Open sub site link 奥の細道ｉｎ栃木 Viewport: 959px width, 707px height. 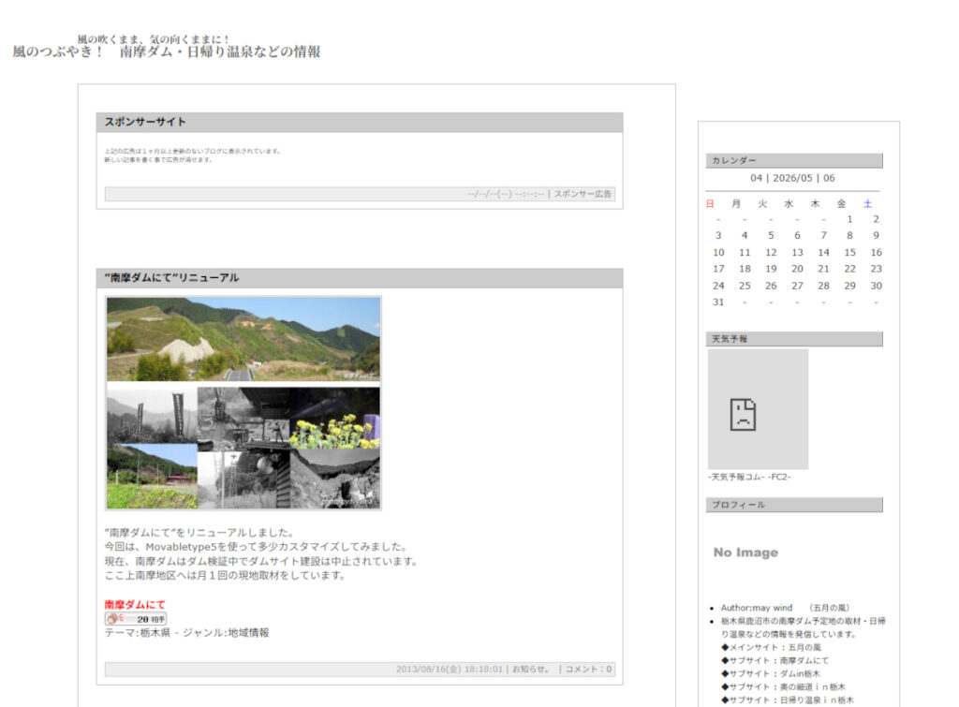coord(813,686)
